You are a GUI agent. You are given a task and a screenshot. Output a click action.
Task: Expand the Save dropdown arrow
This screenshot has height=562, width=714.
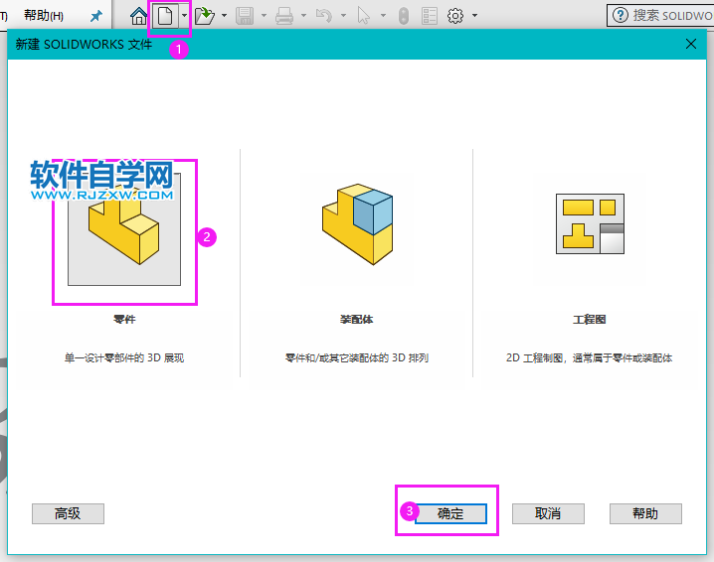265,16
